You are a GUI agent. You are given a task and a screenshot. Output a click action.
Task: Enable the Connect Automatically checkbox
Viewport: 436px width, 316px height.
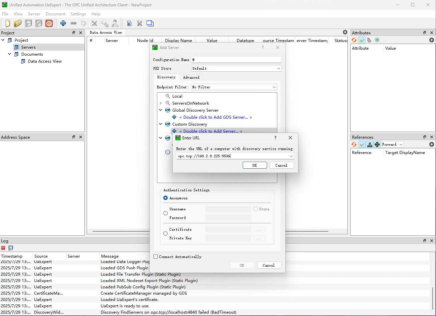156,257
